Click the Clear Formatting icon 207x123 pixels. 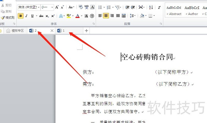click(x=80, y=7)
